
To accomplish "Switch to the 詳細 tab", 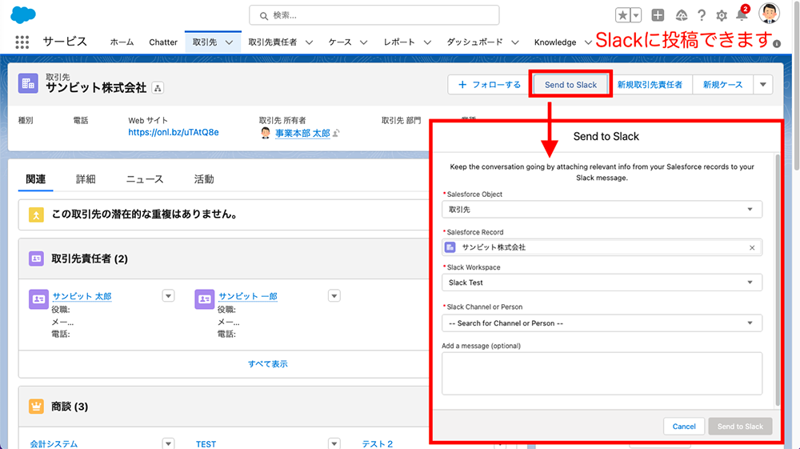I will (x=86, y=179).
